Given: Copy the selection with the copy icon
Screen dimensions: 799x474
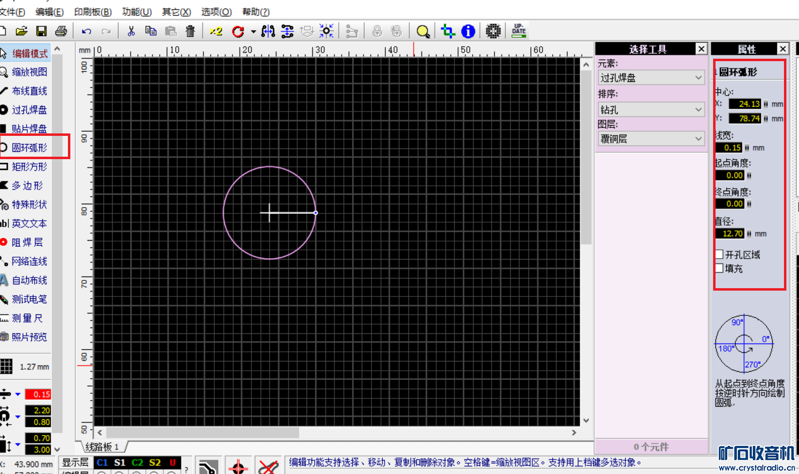Looking at the screenshot, I should (x=151, y=32).
